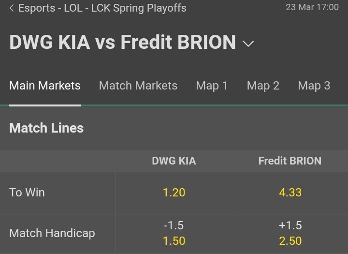348x254 pixels.
Task: Click the -1.5 handicap line value
Action: coord(174,225)
